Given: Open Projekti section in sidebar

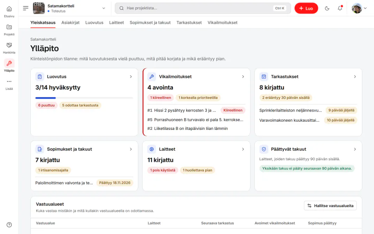Looking at the screenshot, I should pos(9,30).
